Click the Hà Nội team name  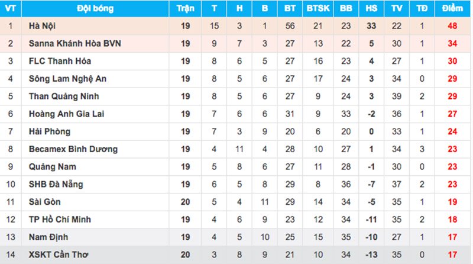pos(42,26)
